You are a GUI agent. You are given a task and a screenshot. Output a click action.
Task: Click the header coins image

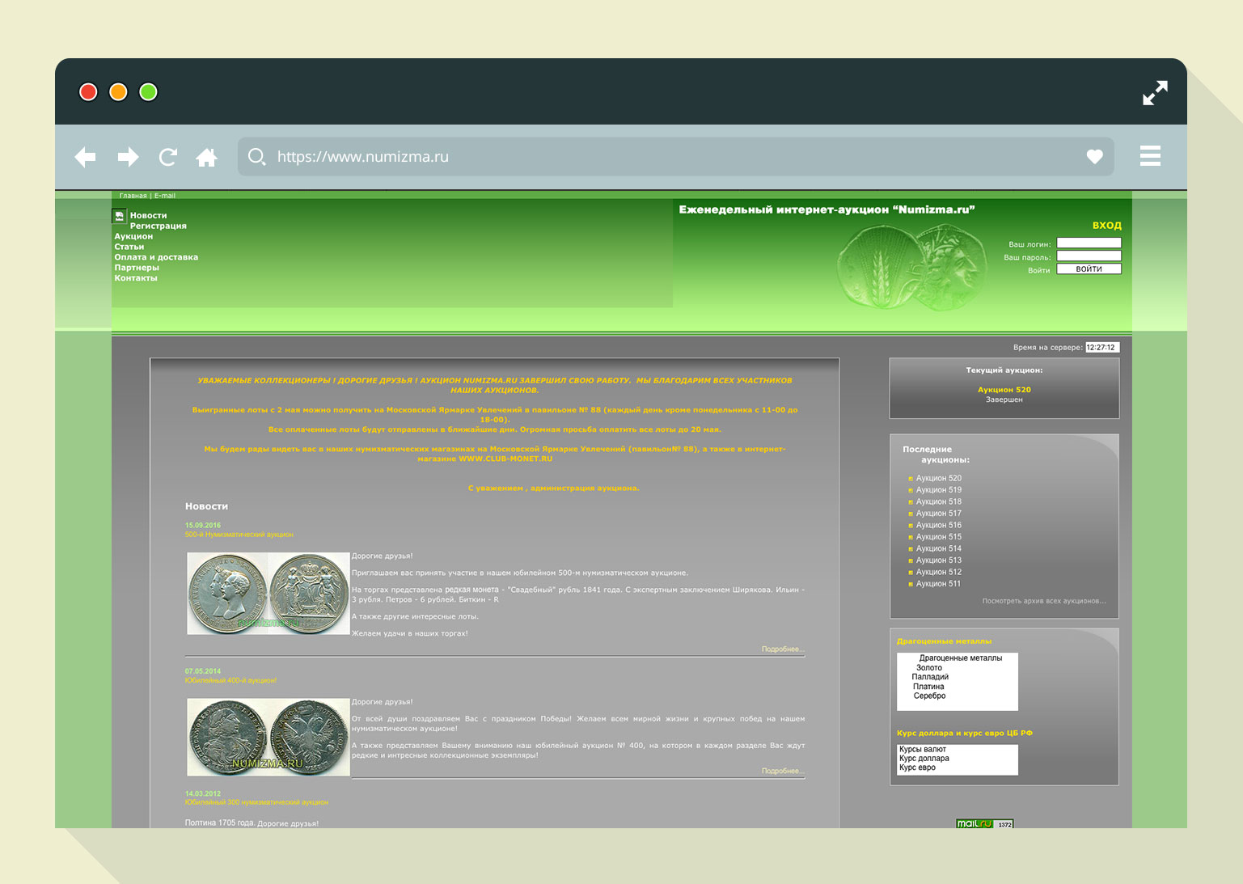pos(911,267)
